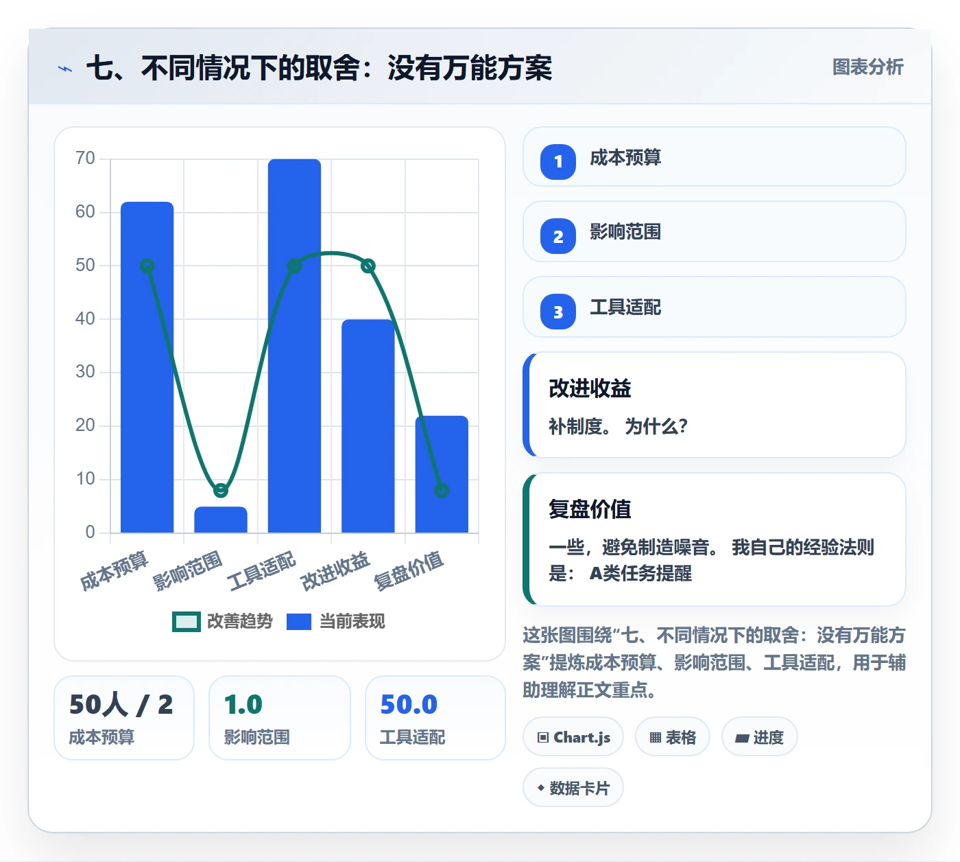The width and height of the screenshot is (960, 862).
Task: Click the text 补制度。 为什么?
Action: pyautogui.click(x=618, y=426)
